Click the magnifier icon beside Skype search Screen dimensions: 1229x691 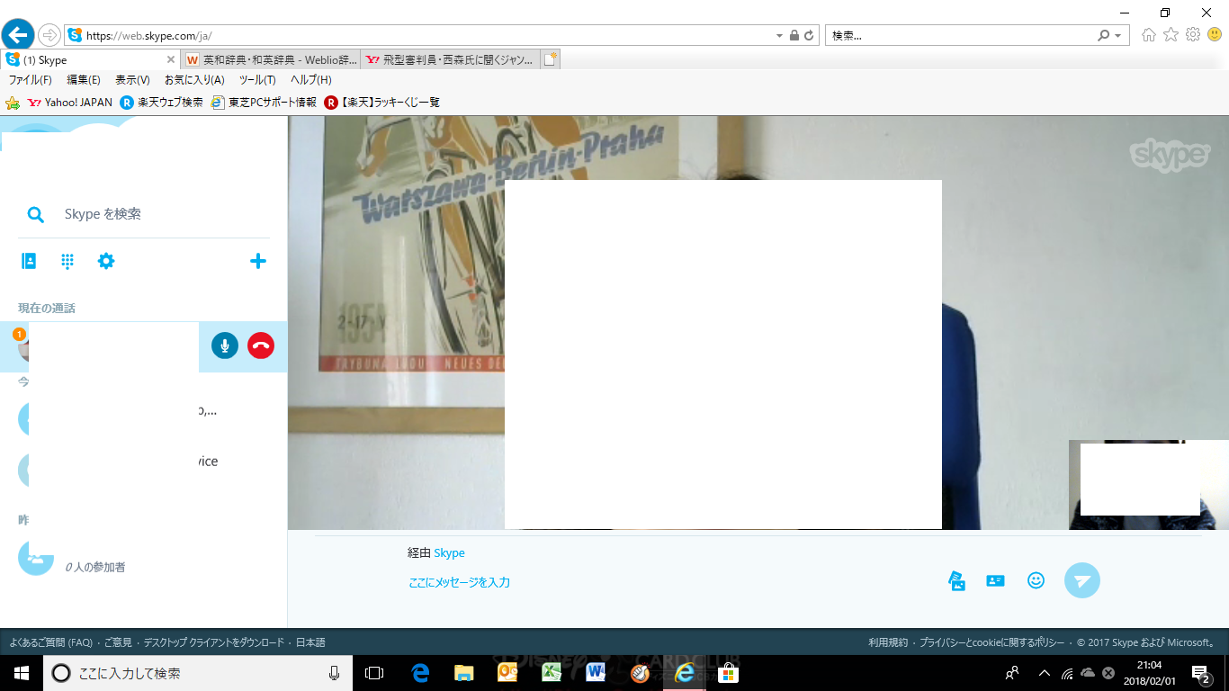pos(35,214)
